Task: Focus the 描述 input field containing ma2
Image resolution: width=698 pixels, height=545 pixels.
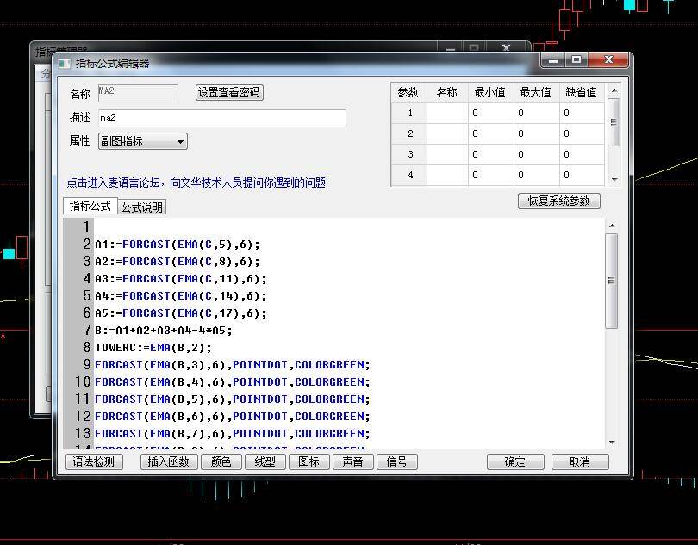Action: (221, 118)
